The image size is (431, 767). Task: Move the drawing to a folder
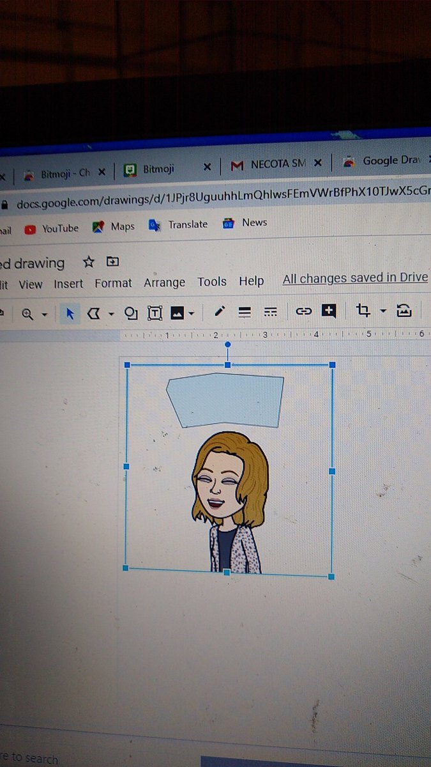[x=112, y=261]
